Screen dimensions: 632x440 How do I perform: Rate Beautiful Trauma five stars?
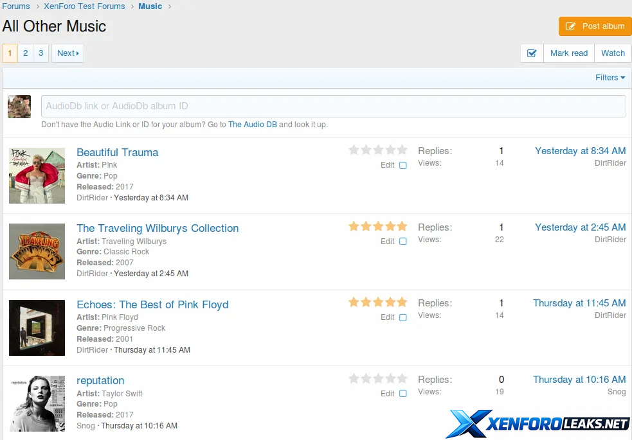(x=402, y=150)
